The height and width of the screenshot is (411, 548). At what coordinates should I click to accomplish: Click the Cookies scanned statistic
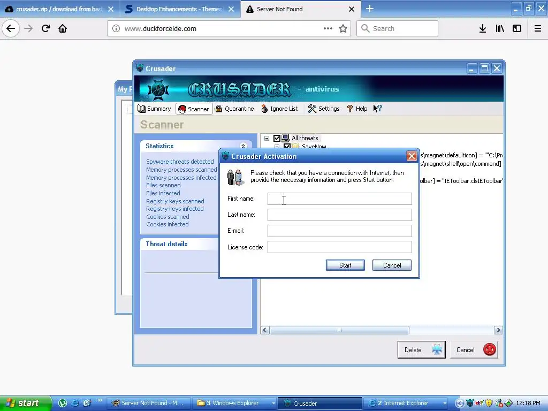pyautogui.click(x=168, y=217)
